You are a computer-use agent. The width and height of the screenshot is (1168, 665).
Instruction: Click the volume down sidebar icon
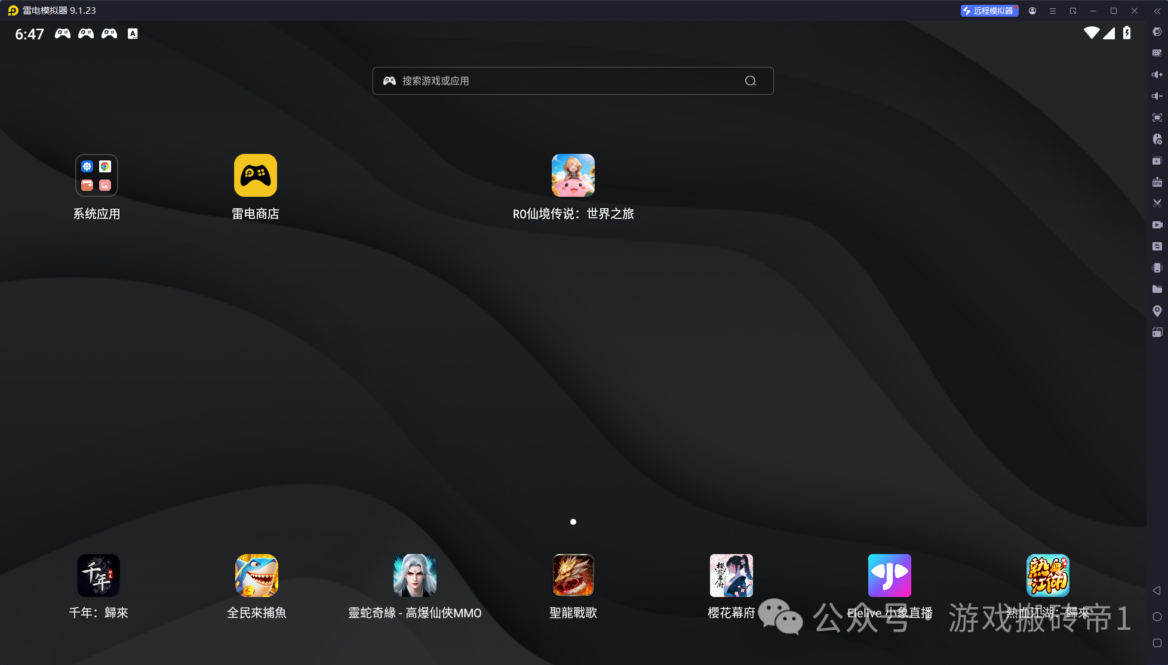(x=1157, y=96)
